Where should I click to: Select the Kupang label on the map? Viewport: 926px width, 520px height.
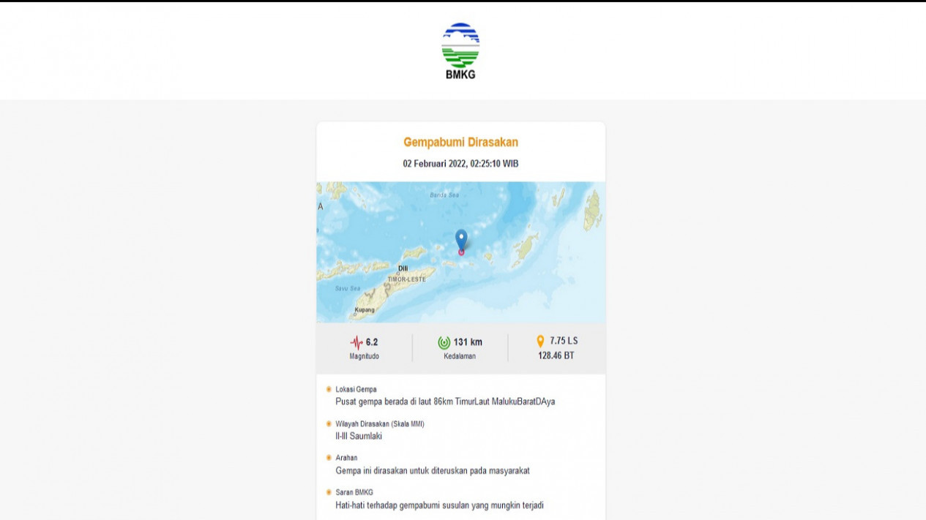[x=365, y=309]
